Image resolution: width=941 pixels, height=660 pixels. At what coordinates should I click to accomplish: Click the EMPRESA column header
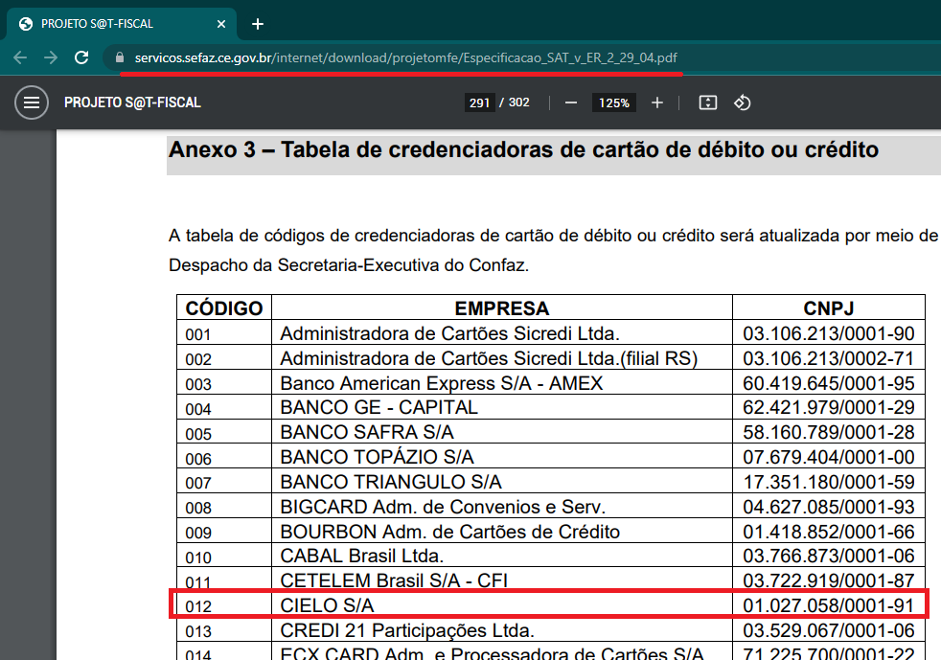click(502, 307)
